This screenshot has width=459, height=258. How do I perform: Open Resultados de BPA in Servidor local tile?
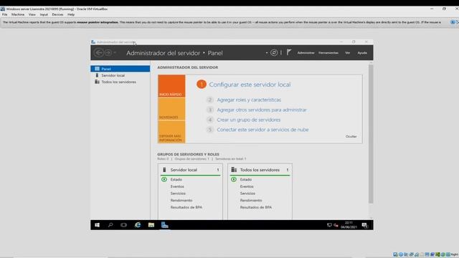pos(186,207)
